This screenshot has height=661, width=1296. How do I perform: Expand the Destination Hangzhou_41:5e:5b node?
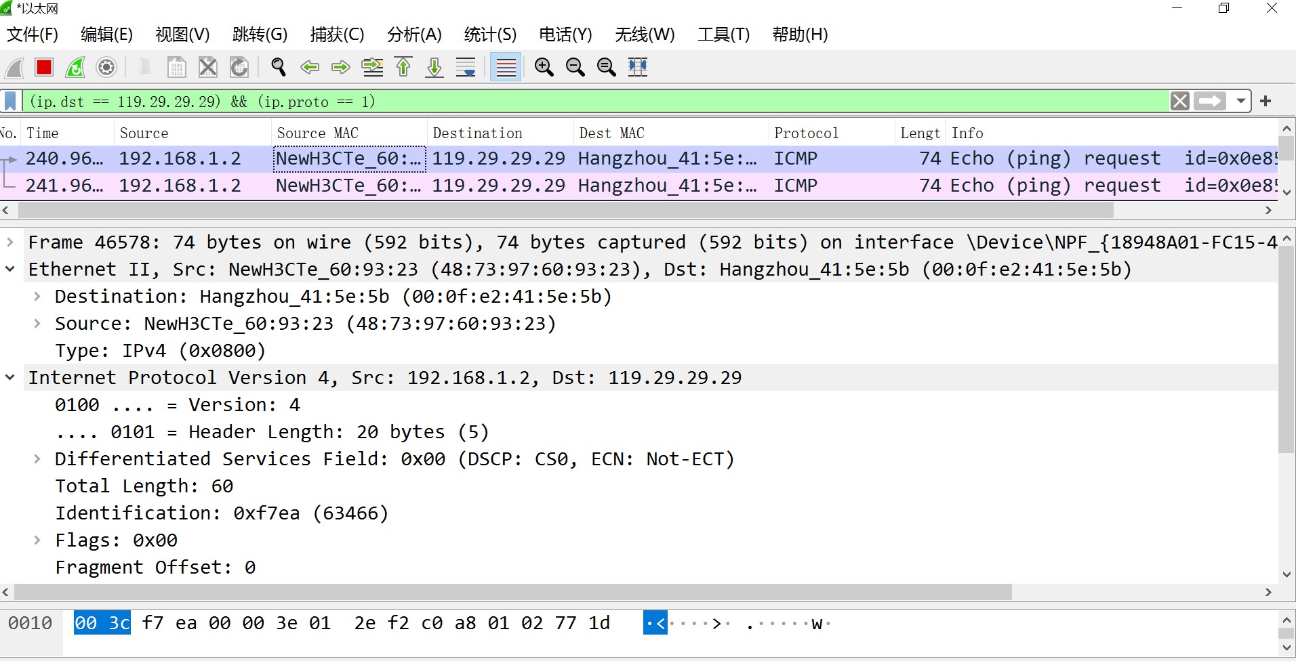point(37,296)
